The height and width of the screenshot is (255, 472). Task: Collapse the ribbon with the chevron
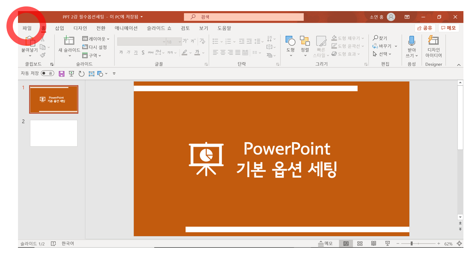point(459,64)
